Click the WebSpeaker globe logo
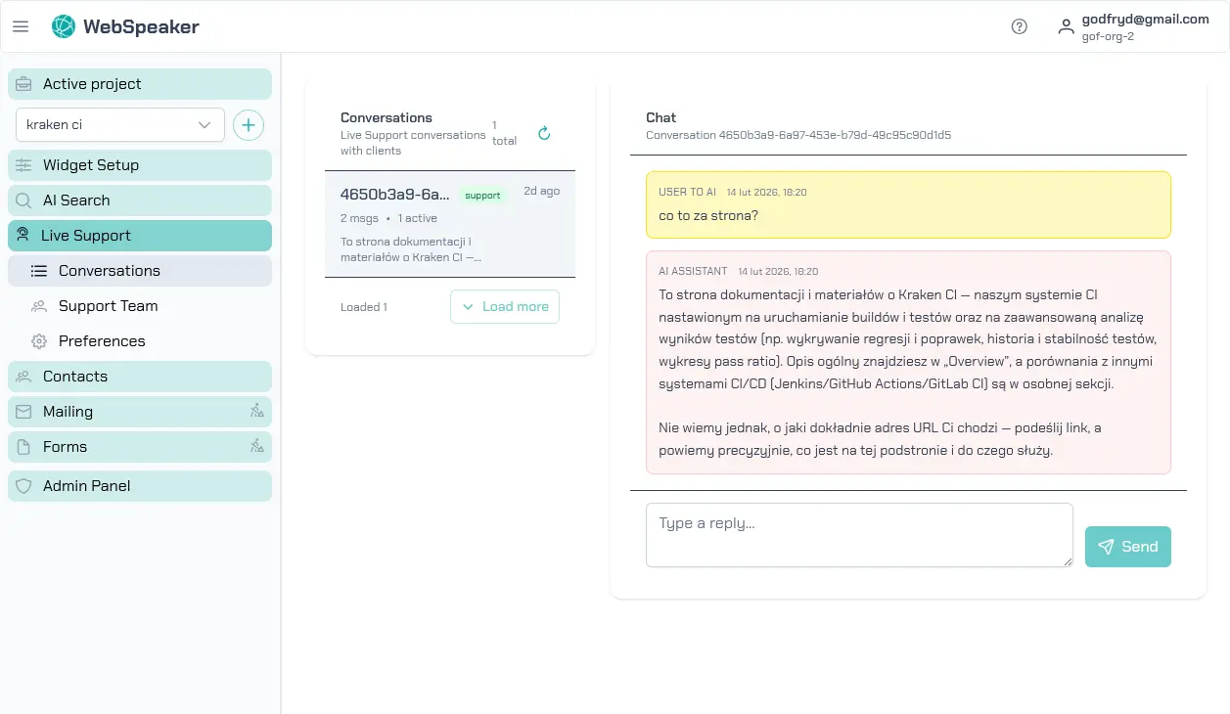 click(x=63, y=26)
